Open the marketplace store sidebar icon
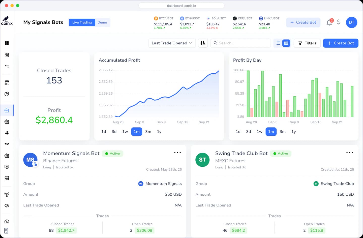This screenshot has height=238, width=363. click(x=7, y=178)
